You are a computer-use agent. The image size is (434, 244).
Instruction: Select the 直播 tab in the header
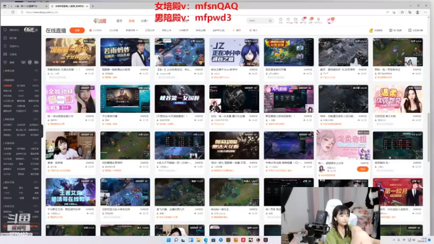click(131, 21)
